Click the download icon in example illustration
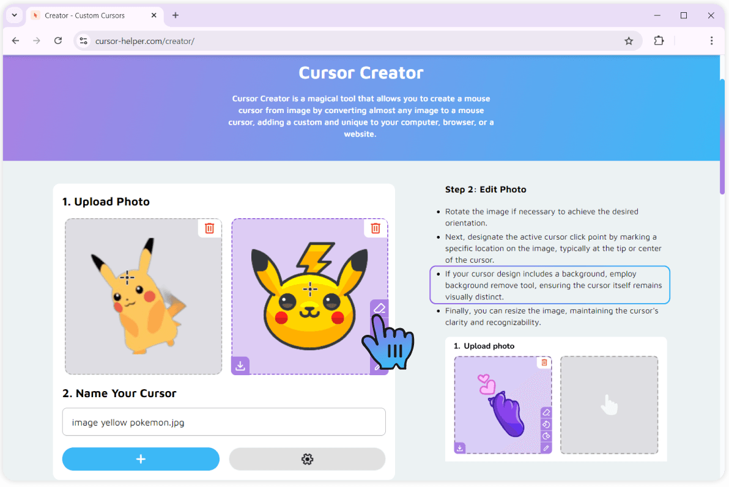Screen dimensions: 729x487 [x=460, y=448]
